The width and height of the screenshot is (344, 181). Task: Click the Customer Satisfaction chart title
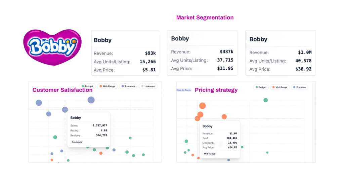62,90
